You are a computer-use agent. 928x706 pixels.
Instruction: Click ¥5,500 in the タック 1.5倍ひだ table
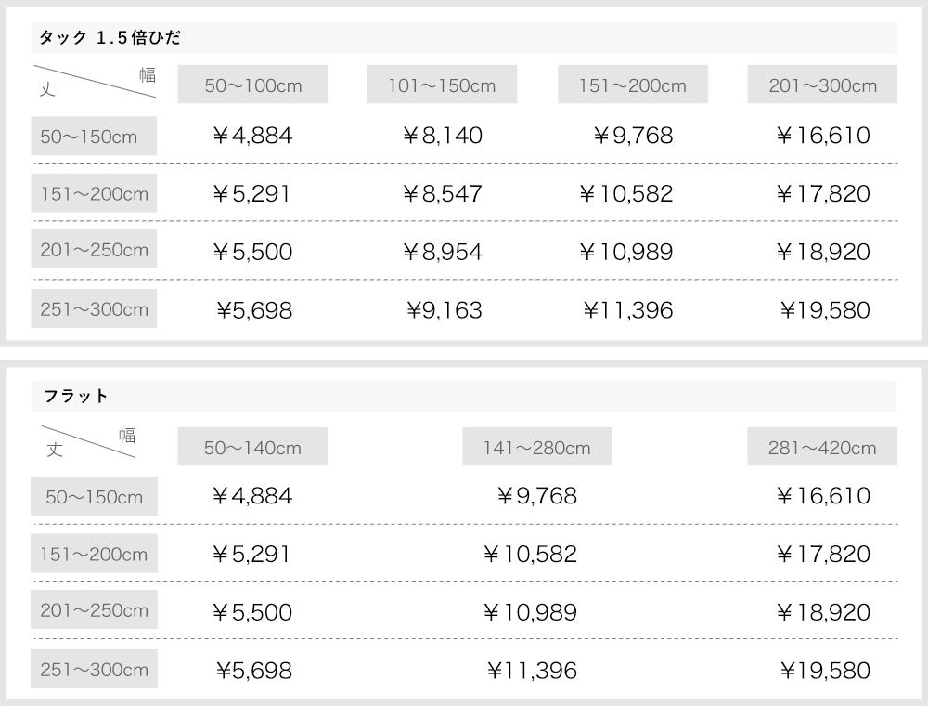coord(252,252)
